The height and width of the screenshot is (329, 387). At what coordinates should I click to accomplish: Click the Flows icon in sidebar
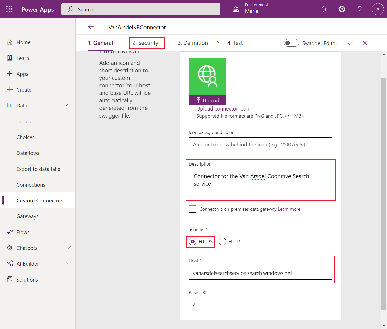(10, 232)
